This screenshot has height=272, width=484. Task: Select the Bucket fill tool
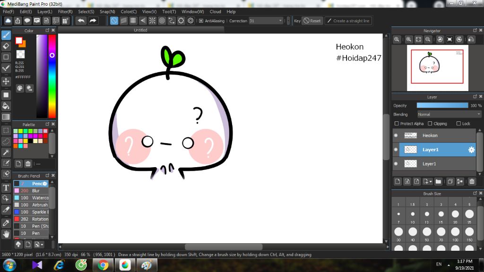coord(6,106)
